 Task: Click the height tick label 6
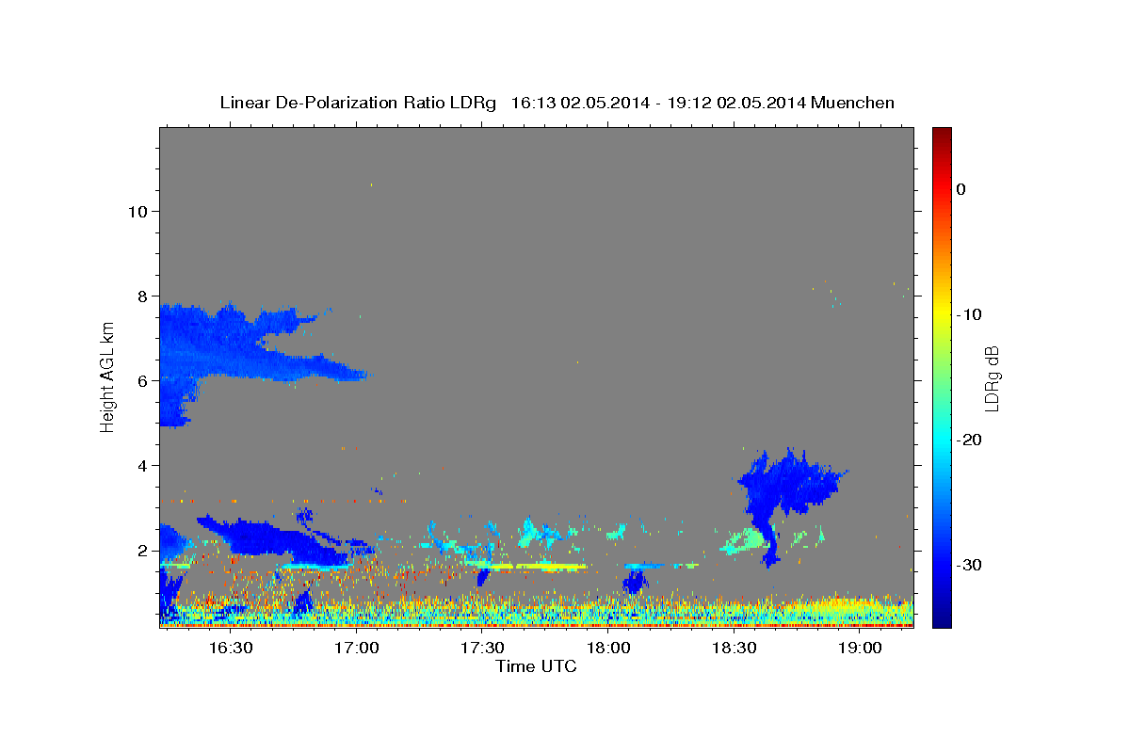point(143,380)
